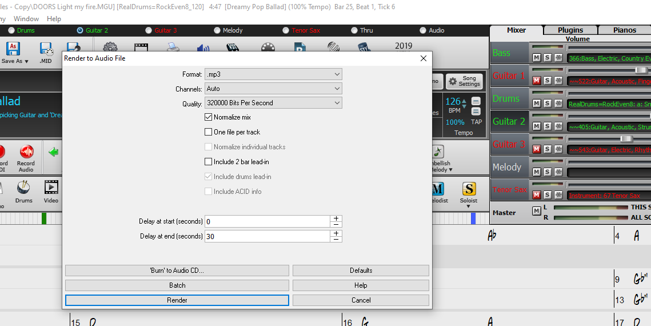Freeze the Bass track in Mixer
Viewport: 651px width, 326px height.
click(559, 58)
